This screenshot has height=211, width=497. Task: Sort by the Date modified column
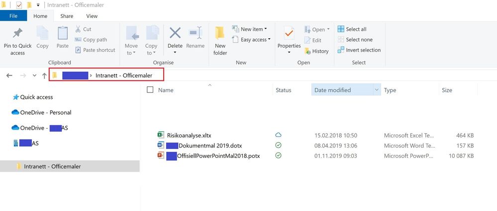[332, 90]
